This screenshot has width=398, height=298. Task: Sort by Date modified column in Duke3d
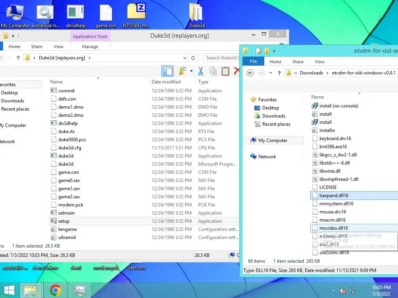click(x=166, y=82)
